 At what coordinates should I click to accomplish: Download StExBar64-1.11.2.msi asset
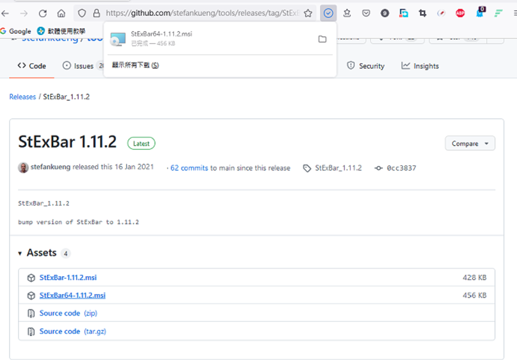tap(73, 295)
